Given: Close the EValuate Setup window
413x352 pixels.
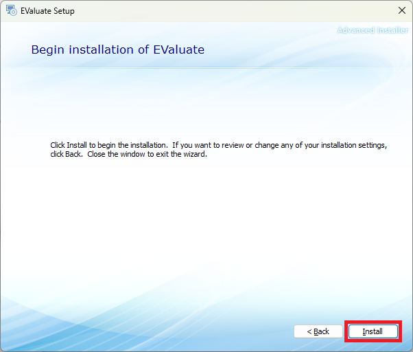Looking at the screenshot, I should 401,11.
